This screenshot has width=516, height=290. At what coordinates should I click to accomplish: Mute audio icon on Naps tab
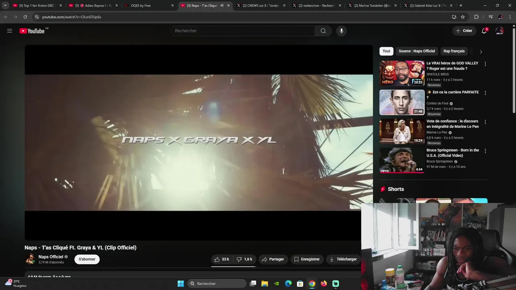(x=222, y=6)
